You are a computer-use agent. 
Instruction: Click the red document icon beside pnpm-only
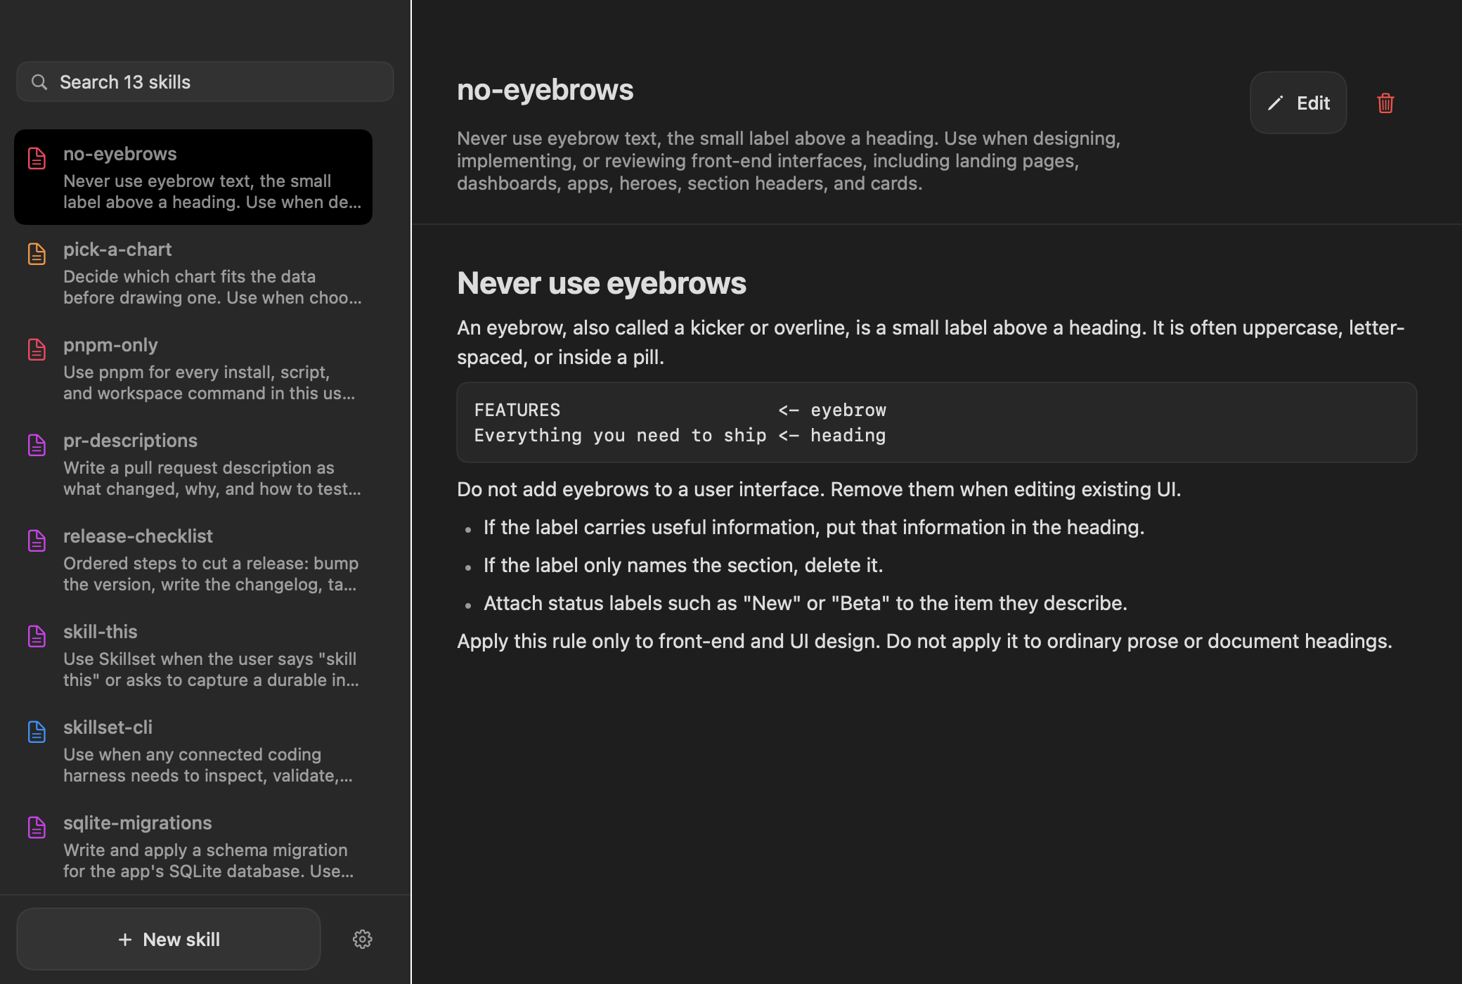click(x=37, y=349)
